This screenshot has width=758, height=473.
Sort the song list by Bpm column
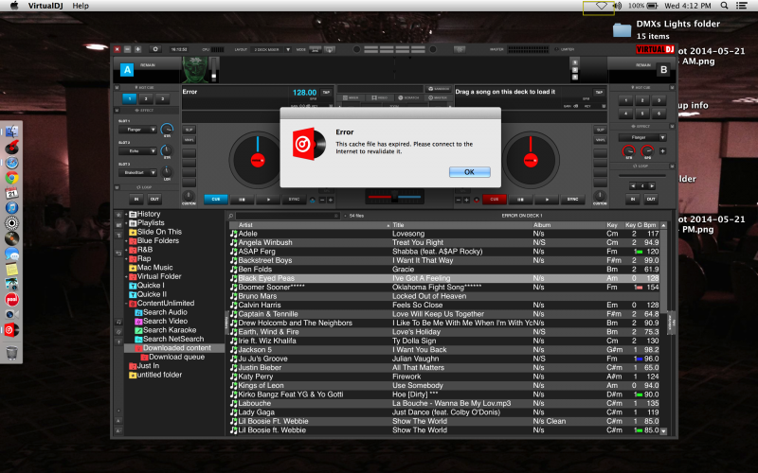(x=650, y=225)
